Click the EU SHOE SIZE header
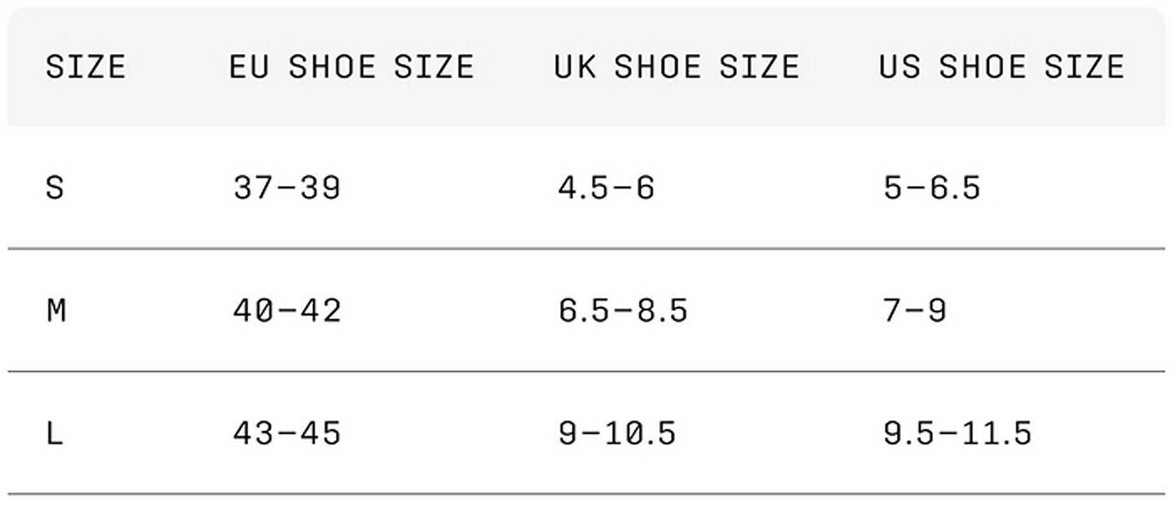The height and width of the screenshot is (507, 1175). tap(351, 67)
